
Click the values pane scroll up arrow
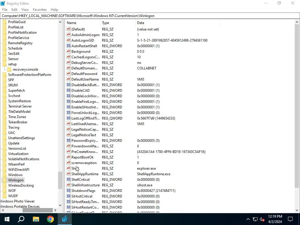297,22
